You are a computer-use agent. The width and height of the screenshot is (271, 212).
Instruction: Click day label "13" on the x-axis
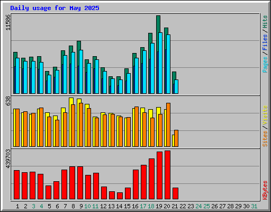coord(111,206)
